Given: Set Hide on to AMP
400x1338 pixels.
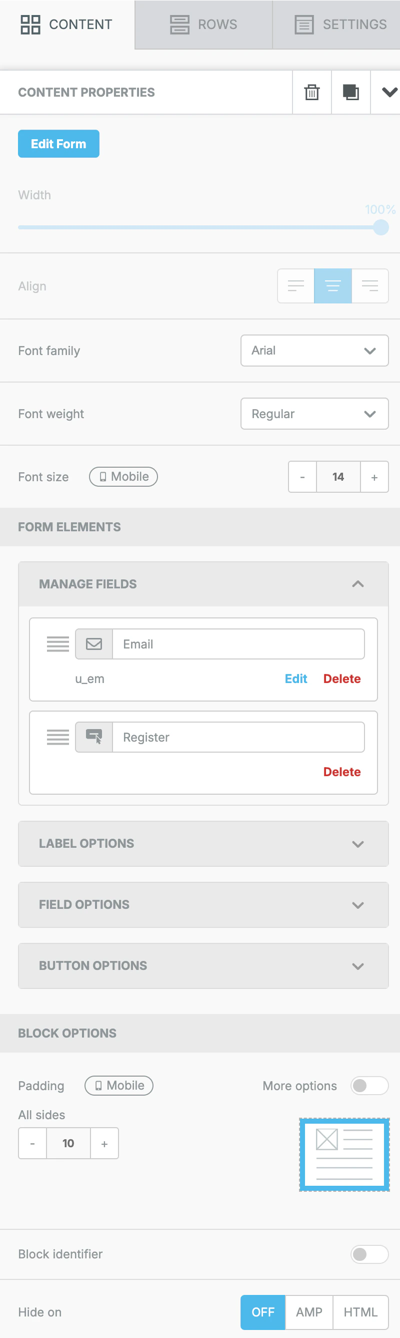Looking at the screenshot, I should click(308, 1312).
